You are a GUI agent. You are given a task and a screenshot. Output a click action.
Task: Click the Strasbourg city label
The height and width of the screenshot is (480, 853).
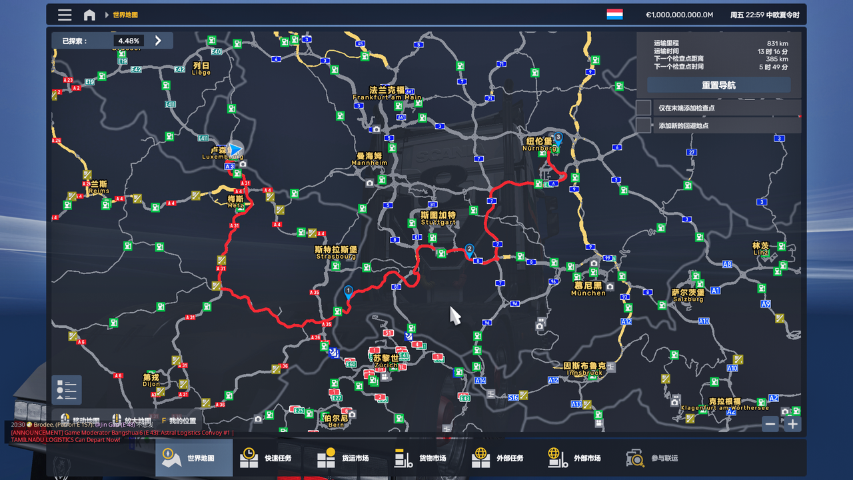(336, 253)
